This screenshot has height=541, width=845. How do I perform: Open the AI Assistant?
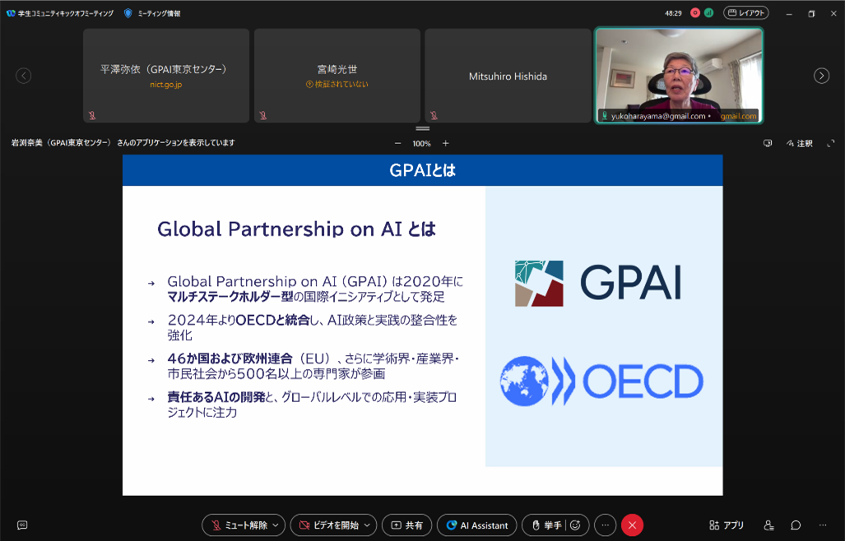point(477,525)
